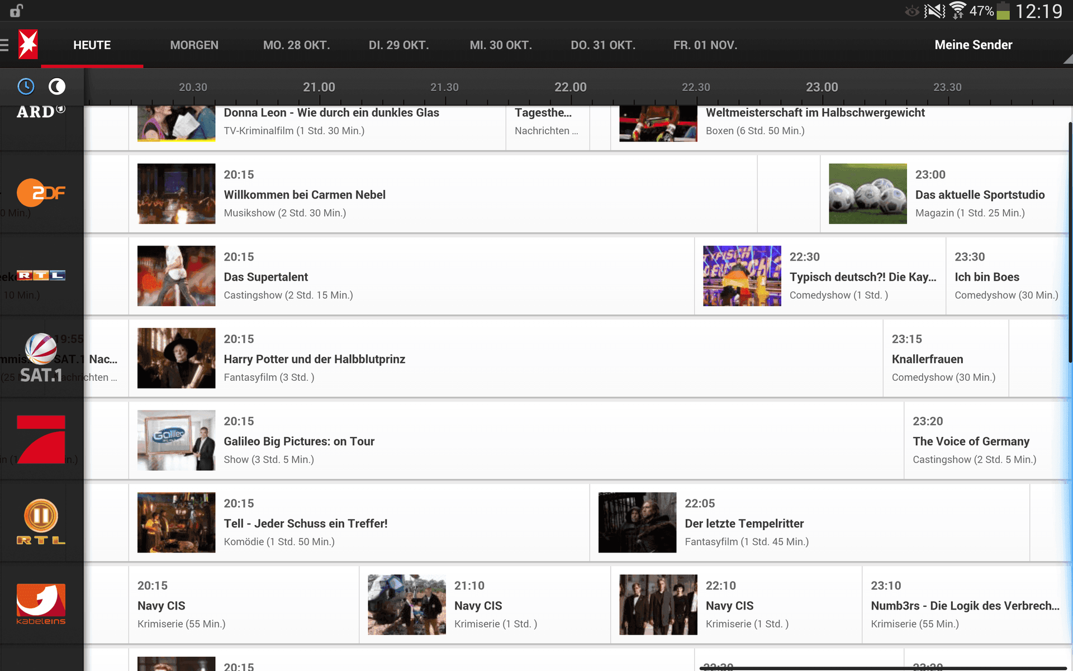Click the vertical scrollbar on right edge
1073x671 pixels.
click(x=1070, y=242)
